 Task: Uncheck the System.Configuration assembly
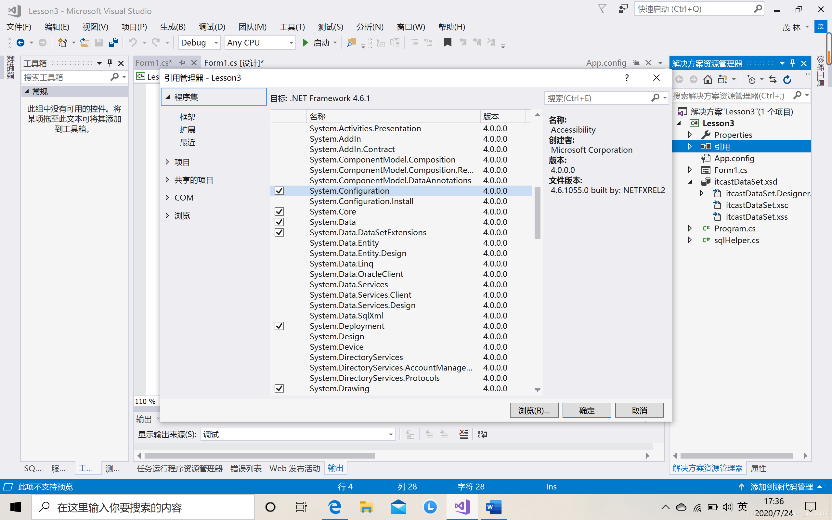pos(279,191)
